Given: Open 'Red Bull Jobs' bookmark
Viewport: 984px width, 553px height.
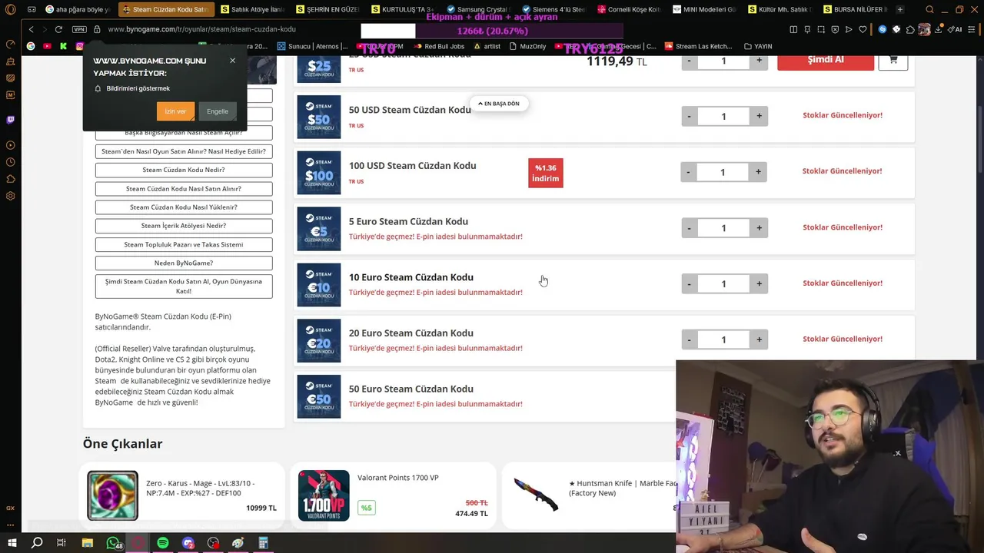Looking at the screenshot, I should tap(439, 46).
